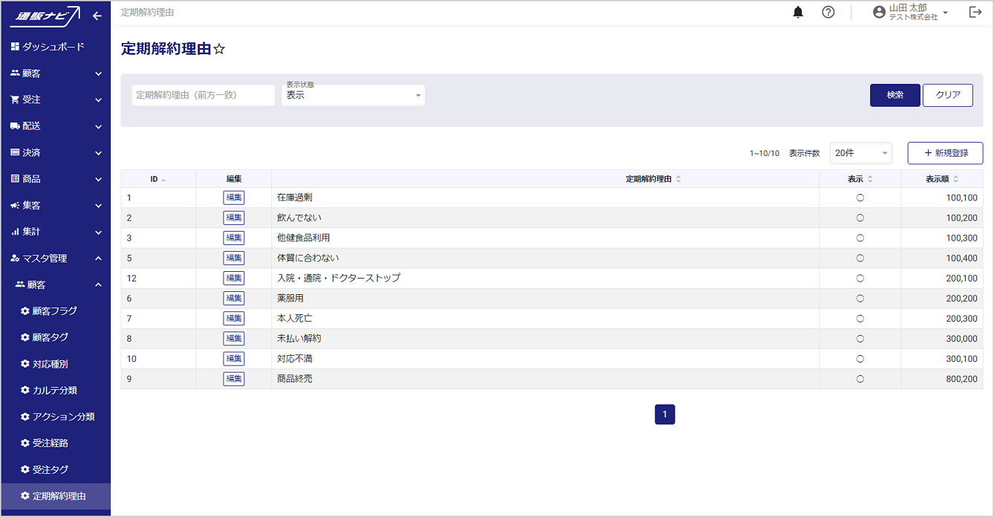Collapse sidebar with the back arrow icon
This screenshot has width=994, height=517.
pos(97,16)
